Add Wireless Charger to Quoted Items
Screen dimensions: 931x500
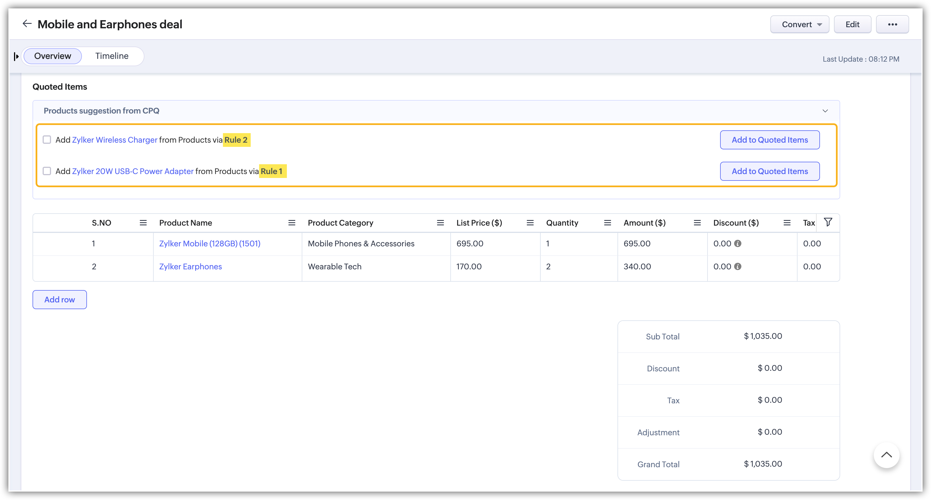(769, 140)
